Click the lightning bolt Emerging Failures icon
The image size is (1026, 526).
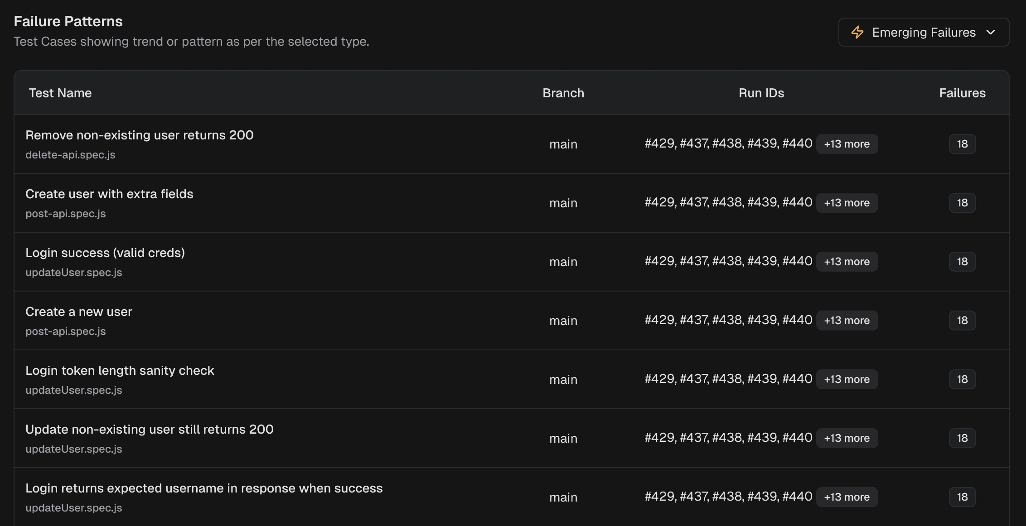(x=857, y=32)
